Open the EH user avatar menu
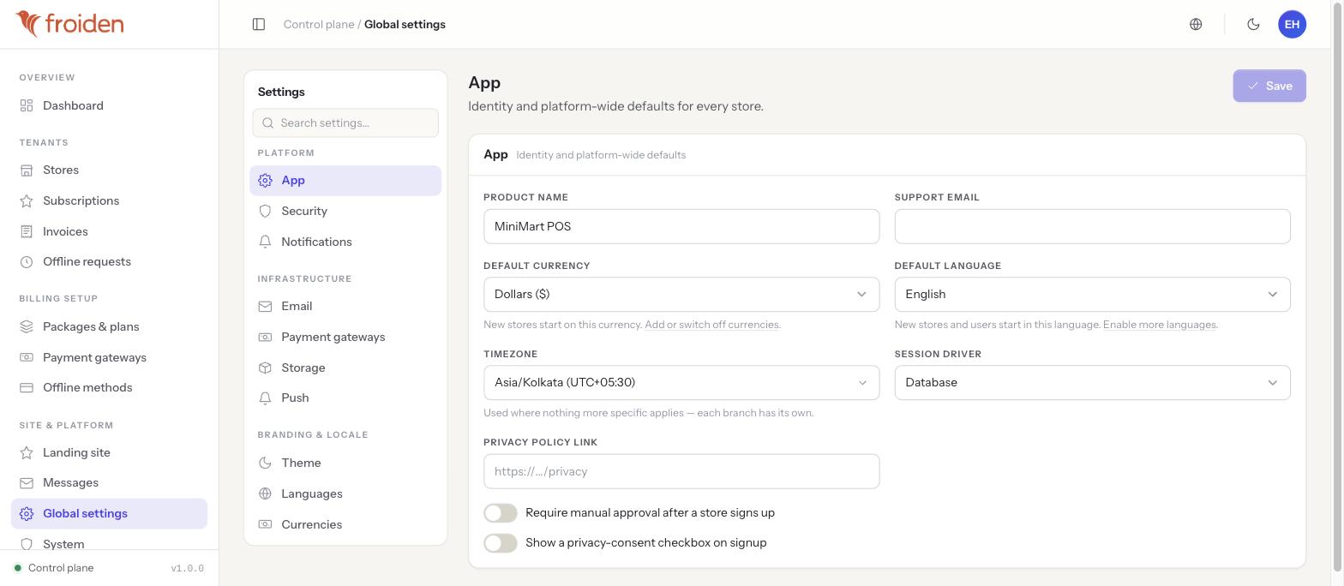The width and height of the screenshot is (1344, 586). coord(1292,24)
